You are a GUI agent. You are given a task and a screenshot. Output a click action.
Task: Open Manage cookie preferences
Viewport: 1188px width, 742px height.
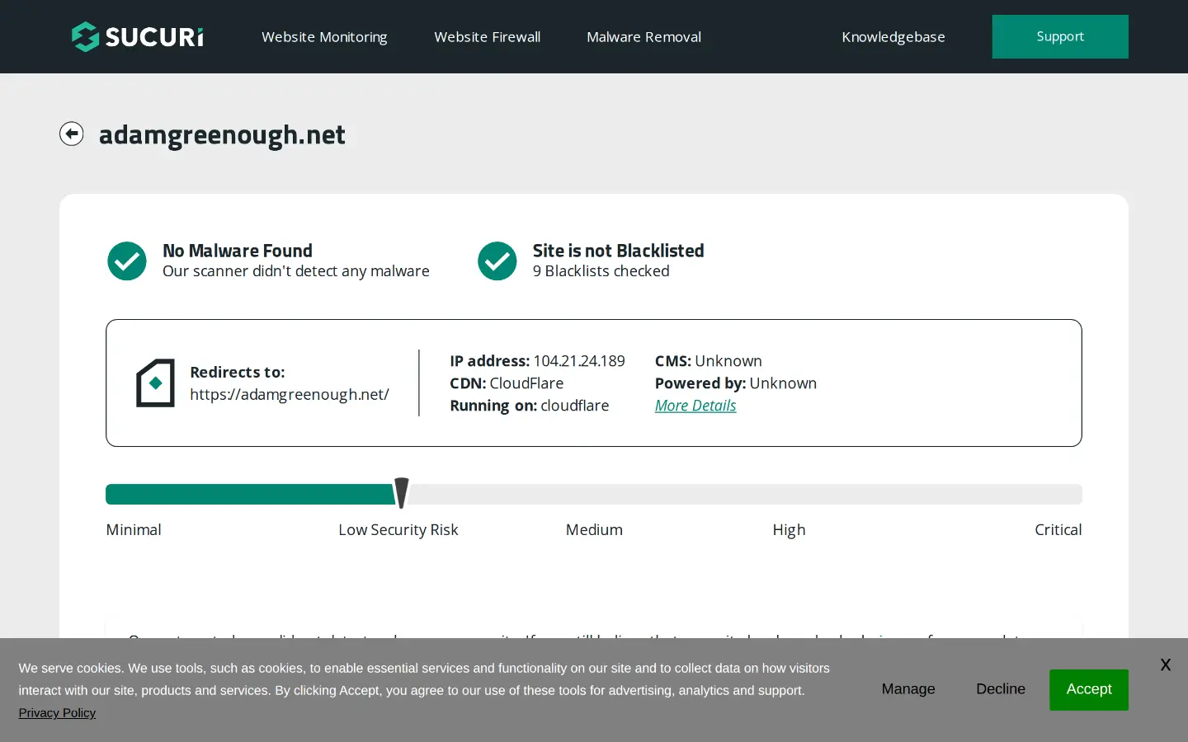(908, 689)
